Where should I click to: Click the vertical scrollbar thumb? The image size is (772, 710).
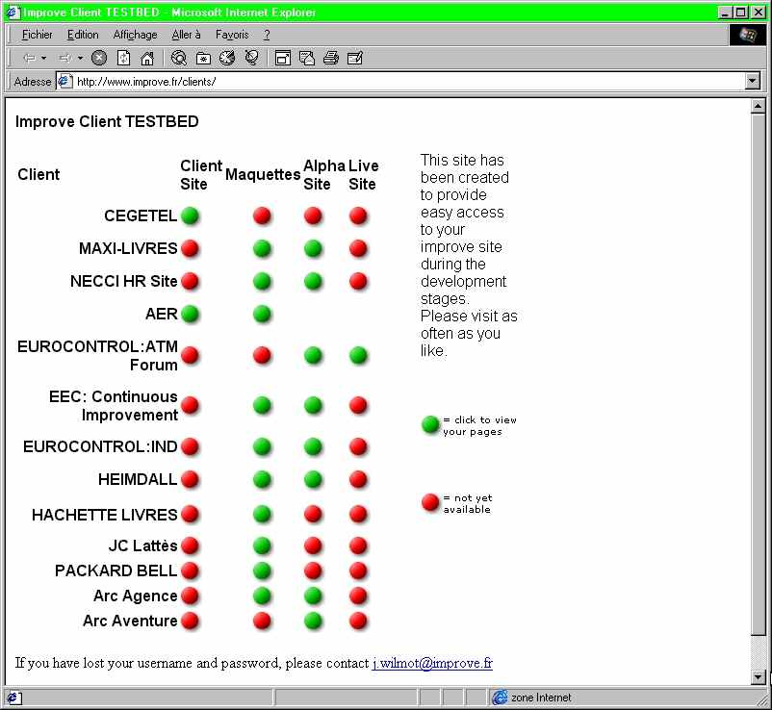pyautogui.click(x=759, y=374)
